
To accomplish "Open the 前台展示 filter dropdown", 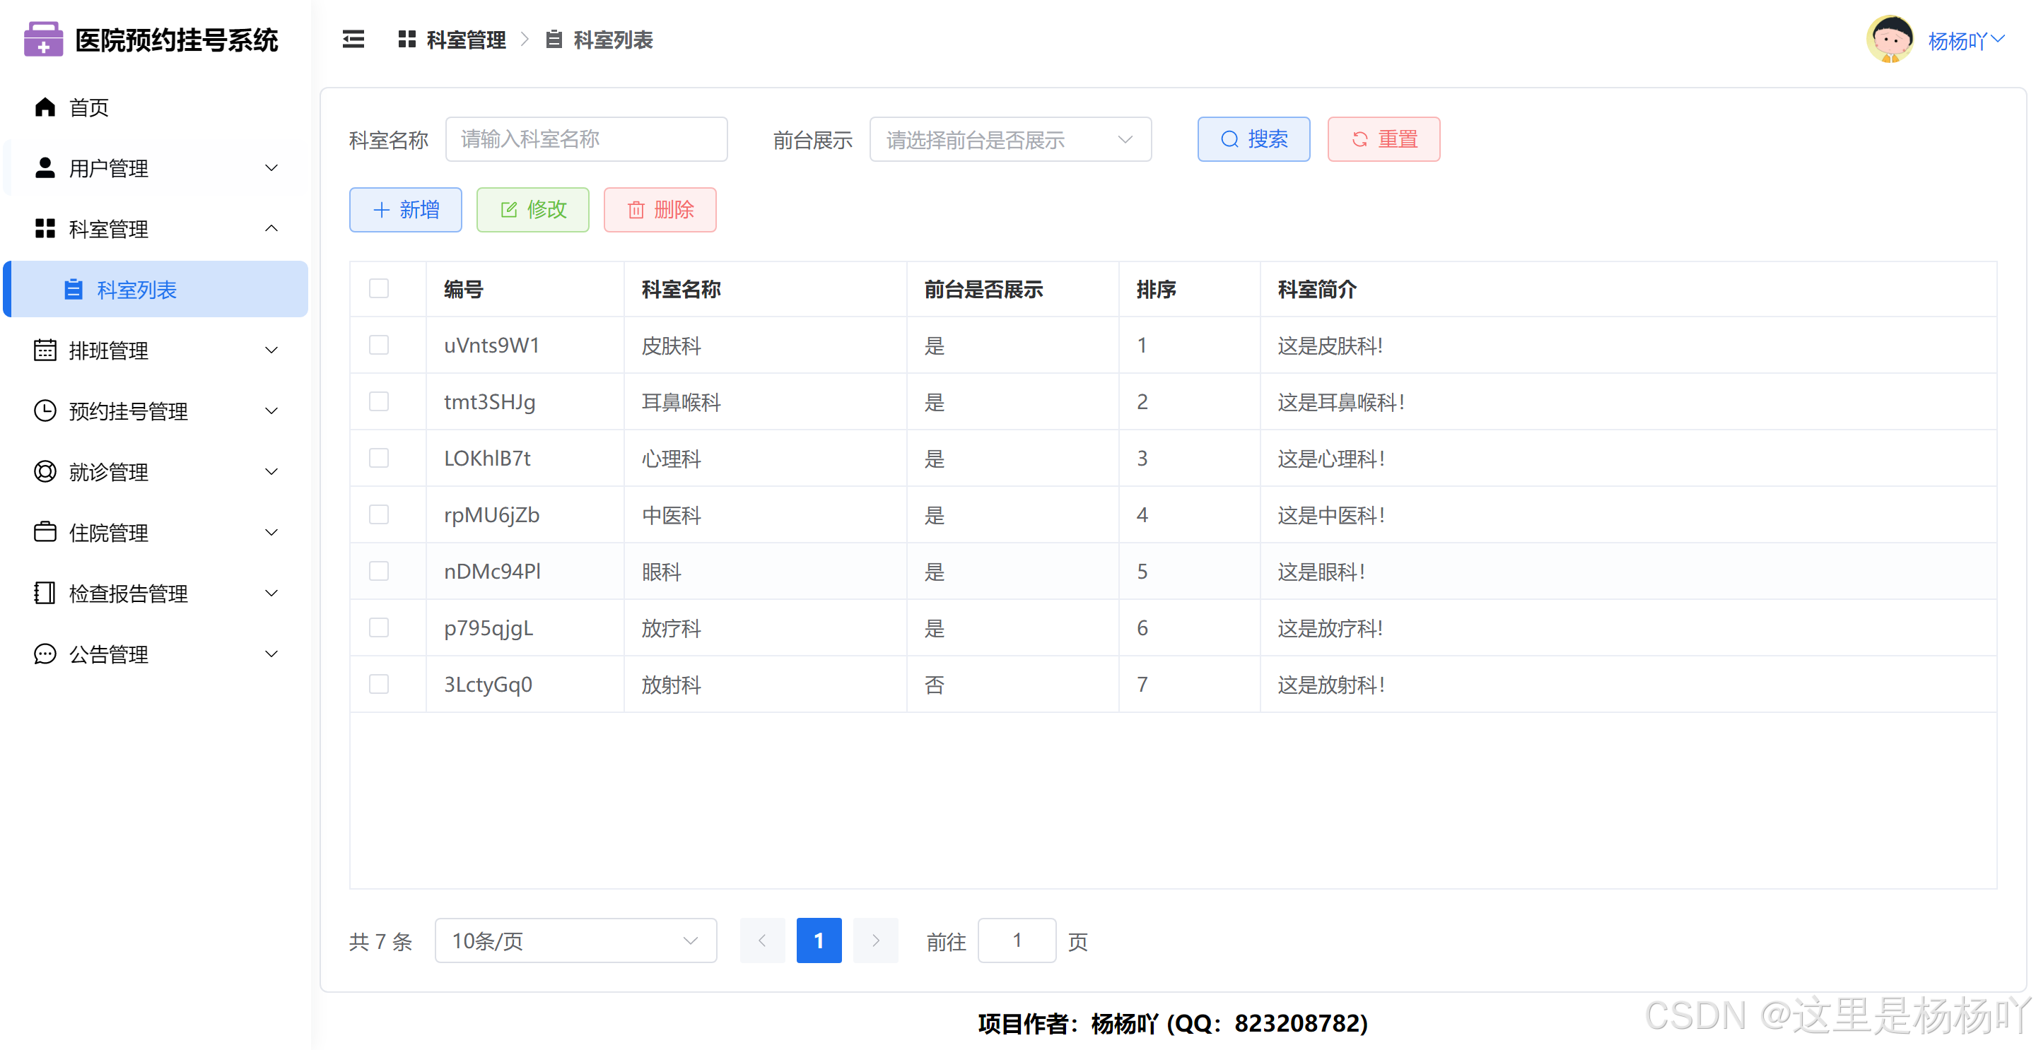I will point(1010,140).
